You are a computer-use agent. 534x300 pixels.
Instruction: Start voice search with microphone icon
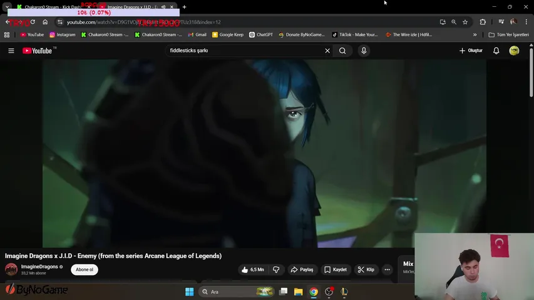[x=364, y=51]
